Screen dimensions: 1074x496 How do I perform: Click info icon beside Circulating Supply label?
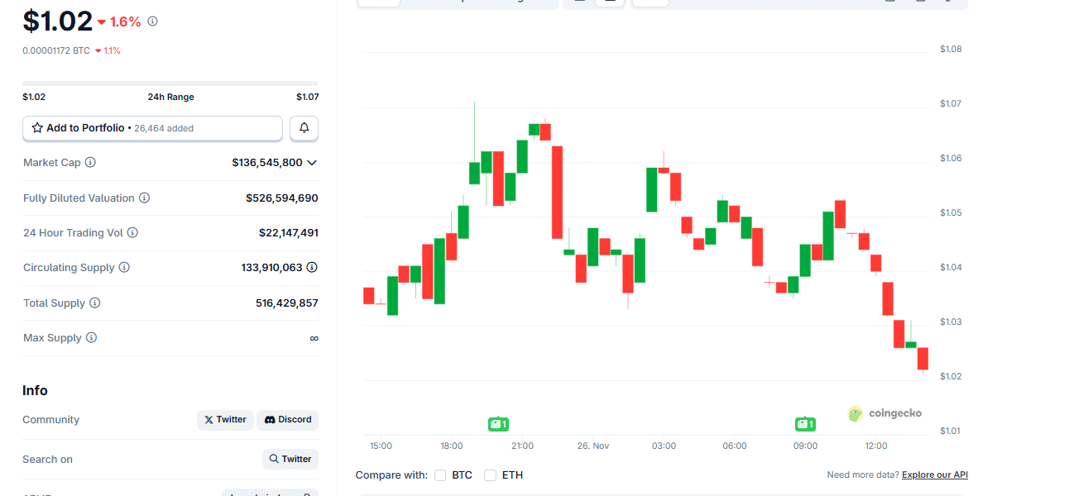pyautogui.click(x=124, y=268)
